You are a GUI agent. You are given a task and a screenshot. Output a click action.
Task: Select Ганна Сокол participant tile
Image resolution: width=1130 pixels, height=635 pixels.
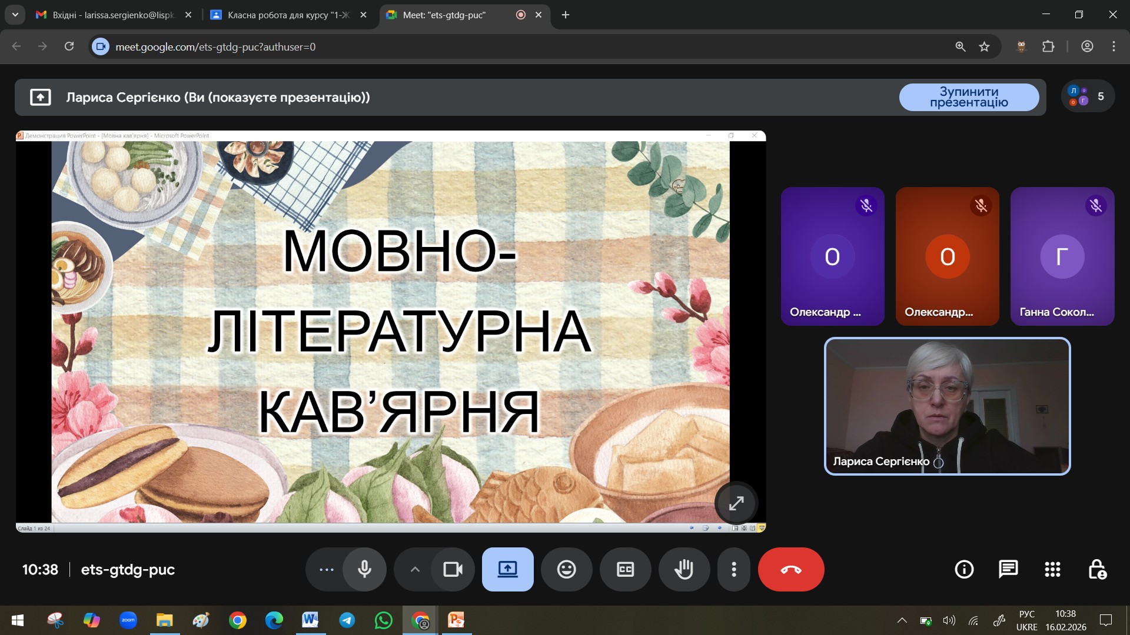coord(1062,256)
